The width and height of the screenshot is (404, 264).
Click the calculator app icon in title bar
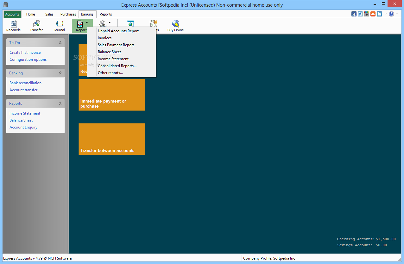tap(5, 5)
